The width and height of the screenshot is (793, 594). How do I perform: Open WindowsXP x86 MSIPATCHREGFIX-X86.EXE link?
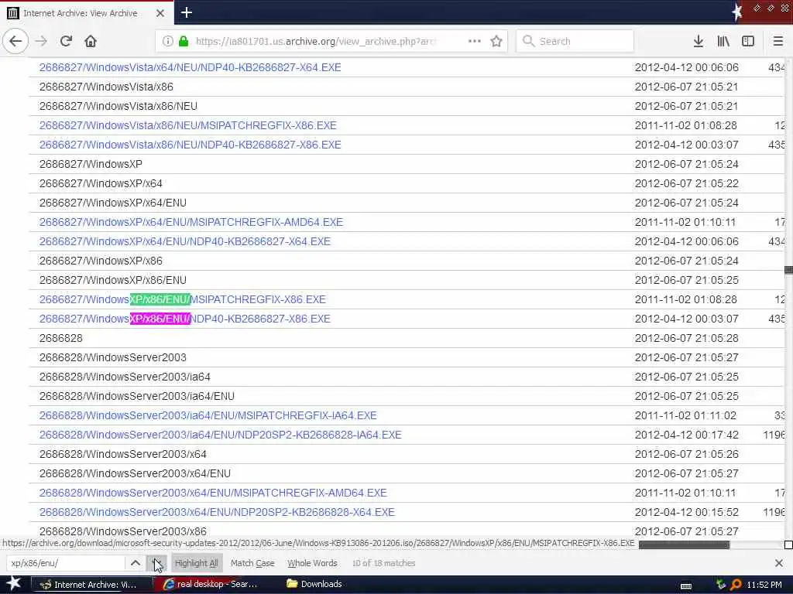[x=183, y=299]
